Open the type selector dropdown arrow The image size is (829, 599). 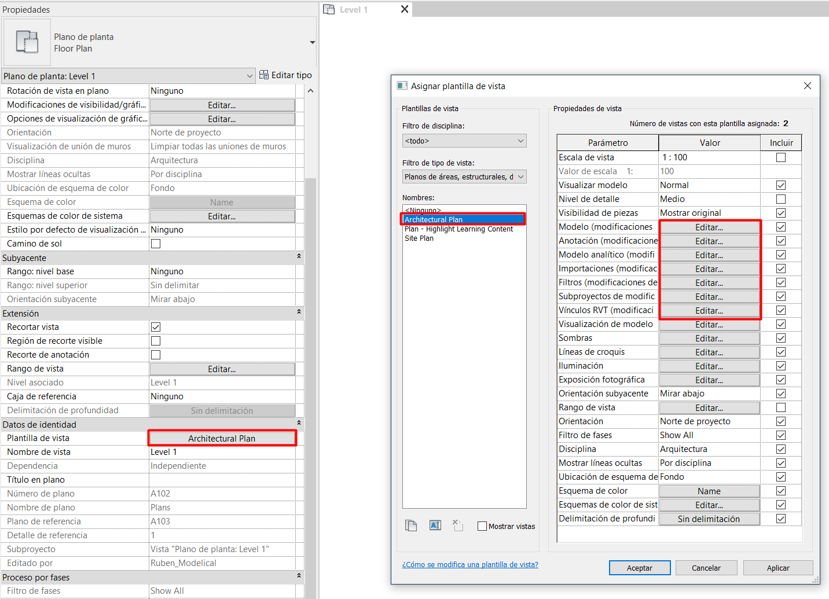pyautogui.click(x=312, y=42)
